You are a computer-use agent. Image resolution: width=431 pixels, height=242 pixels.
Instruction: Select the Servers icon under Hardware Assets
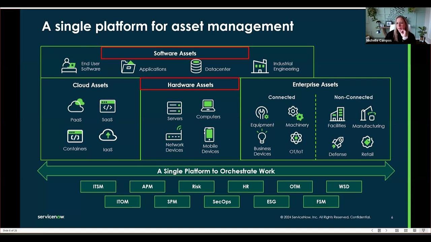(x=174, y=107)
